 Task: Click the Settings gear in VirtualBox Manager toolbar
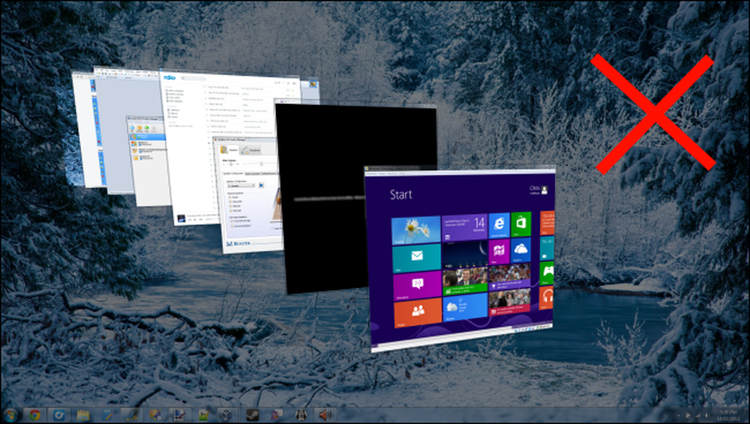click(x=139, y=129)
